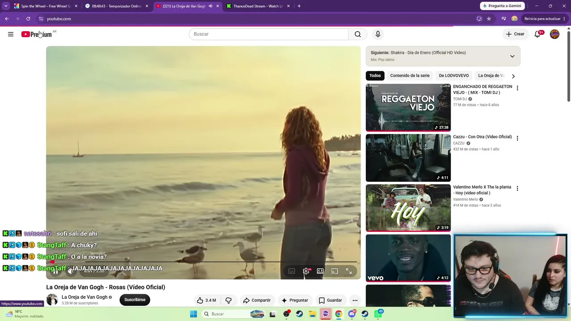The width and height of the screenshot is (571, 321).
Task: Reload the page in Chrome
Action: tap(28, 19)
